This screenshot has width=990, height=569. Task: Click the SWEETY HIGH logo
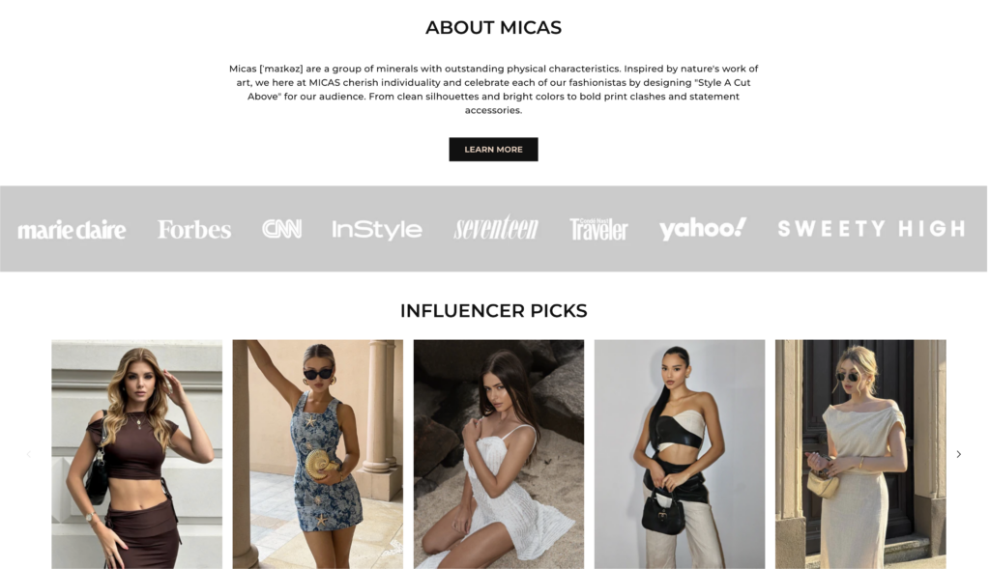[x=871, y=228]
